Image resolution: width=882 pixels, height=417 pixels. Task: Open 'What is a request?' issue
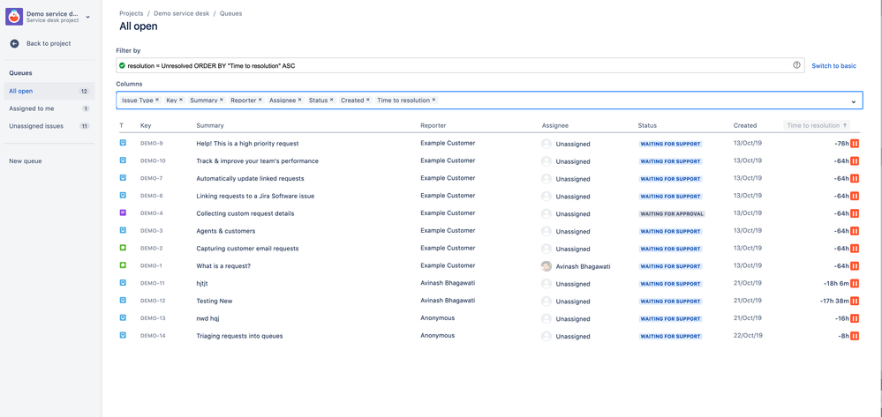click(223, 266)
